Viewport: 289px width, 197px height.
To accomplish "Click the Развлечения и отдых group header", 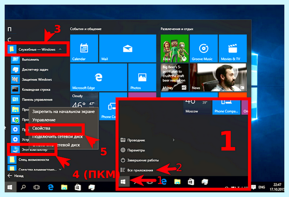I will pyautogui.click(x=177, y=29).
